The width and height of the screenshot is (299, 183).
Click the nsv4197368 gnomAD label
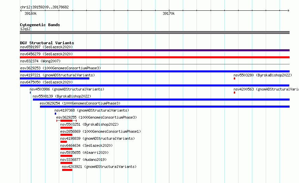tap(92, 110)
